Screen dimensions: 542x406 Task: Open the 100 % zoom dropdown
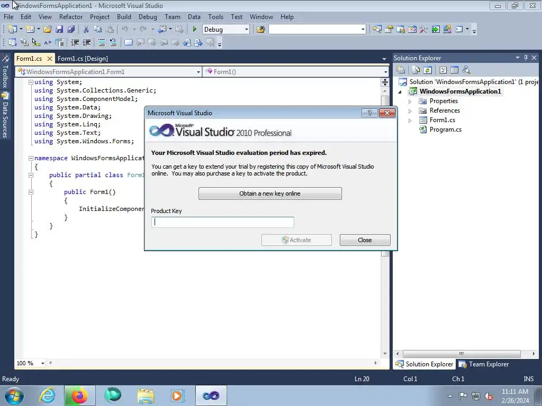tap(43, 363)
